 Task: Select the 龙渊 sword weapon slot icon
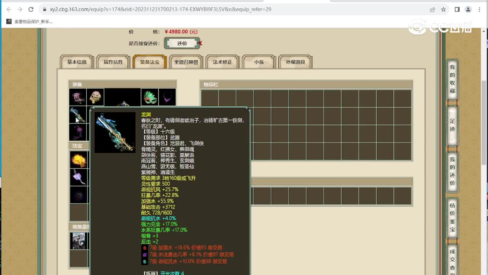(x=77, y=115)
